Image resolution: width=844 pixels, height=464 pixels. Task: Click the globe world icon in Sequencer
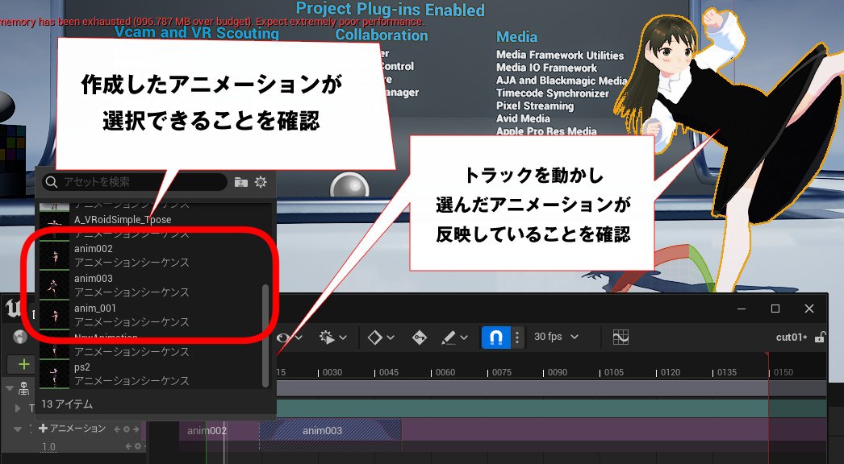[19, 337]
